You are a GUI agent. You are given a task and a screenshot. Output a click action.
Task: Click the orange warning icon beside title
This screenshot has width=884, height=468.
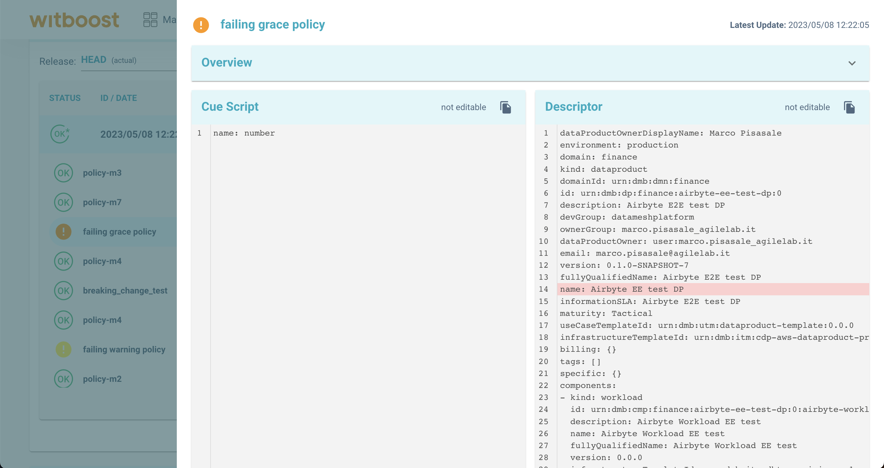pos(201,25)
